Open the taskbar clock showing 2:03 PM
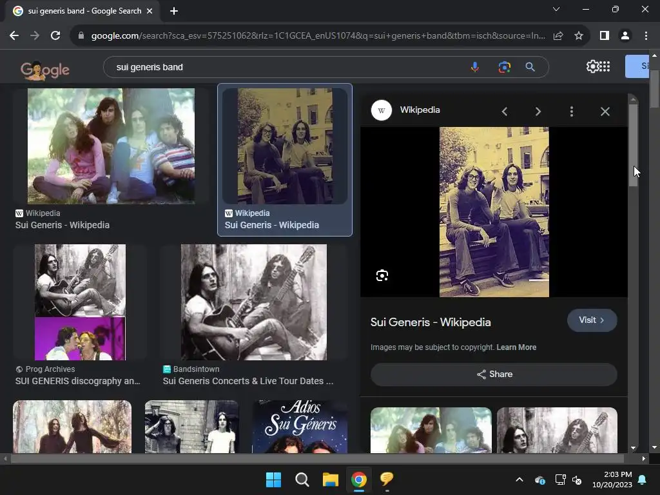Image resolution: width=660 pixels, height=495 pixels. click(612, 480)
